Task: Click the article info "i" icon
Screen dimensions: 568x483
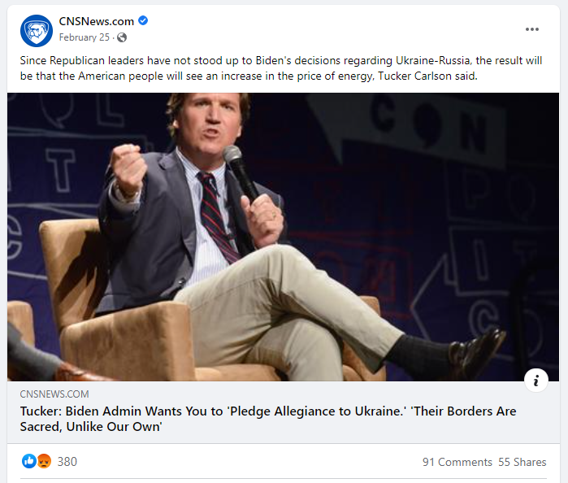Action: [x=536, y=380]
